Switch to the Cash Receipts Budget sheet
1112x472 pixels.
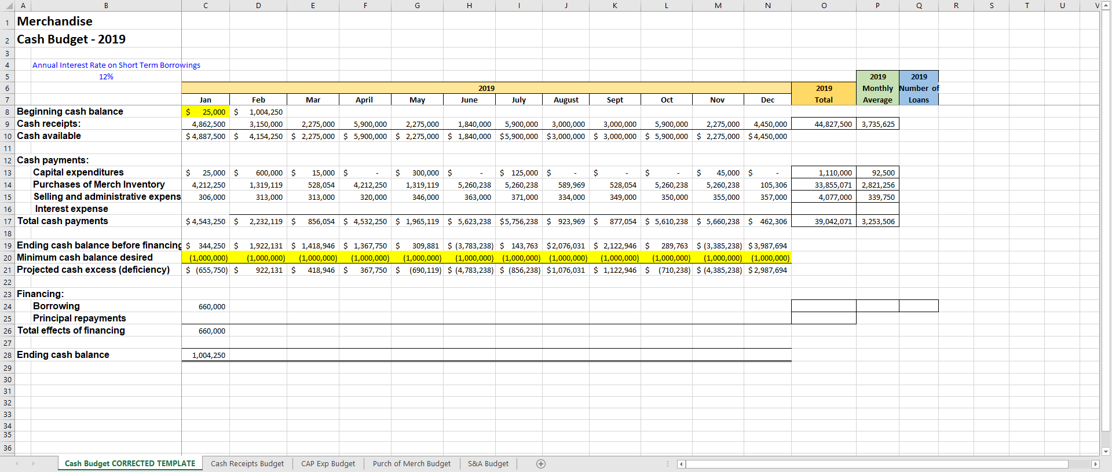pos(247,463)
